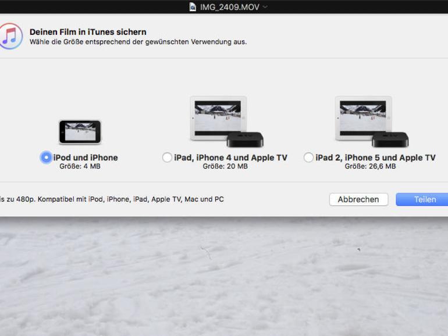Click the iPad, iPhone 4 und Apple TV thumbnail
The image size is (448, 336).
(226, 121)
